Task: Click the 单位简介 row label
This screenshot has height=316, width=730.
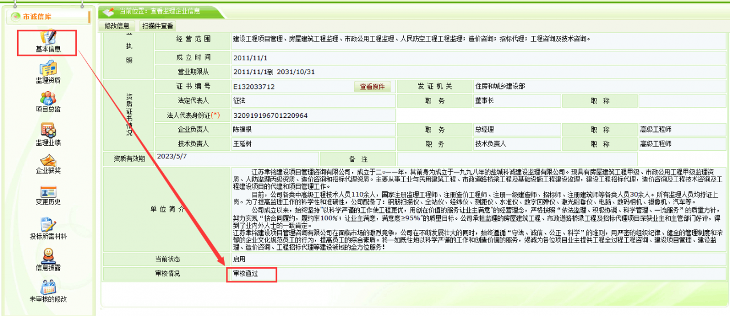Action: point(167,209)
